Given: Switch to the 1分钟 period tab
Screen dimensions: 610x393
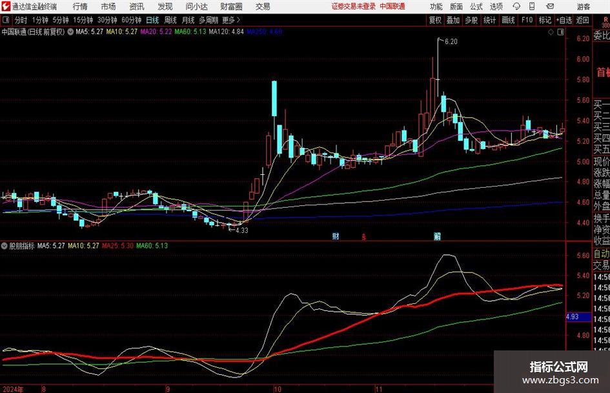Looking at the screenshot, I should click(x=39, y=20).
